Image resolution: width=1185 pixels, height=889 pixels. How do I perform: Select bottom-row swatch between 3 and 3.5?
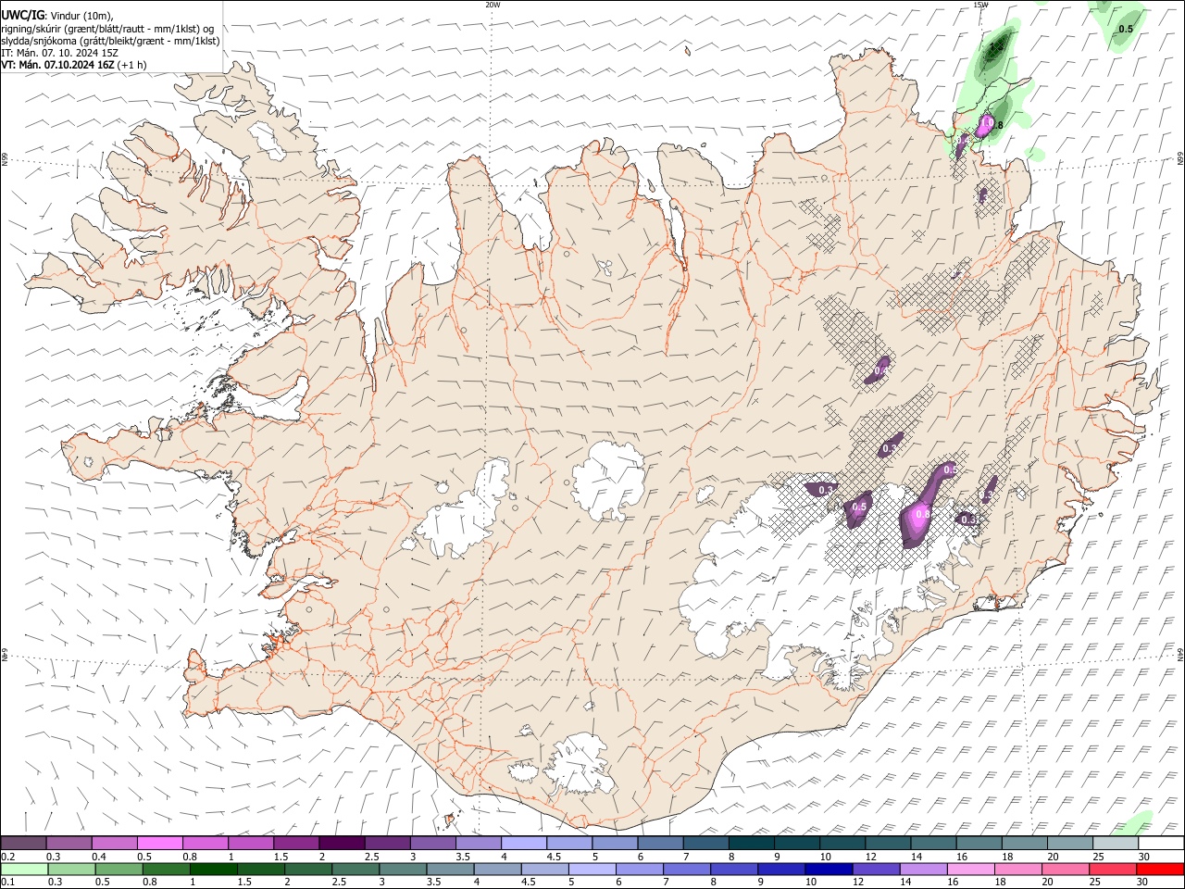402,869
